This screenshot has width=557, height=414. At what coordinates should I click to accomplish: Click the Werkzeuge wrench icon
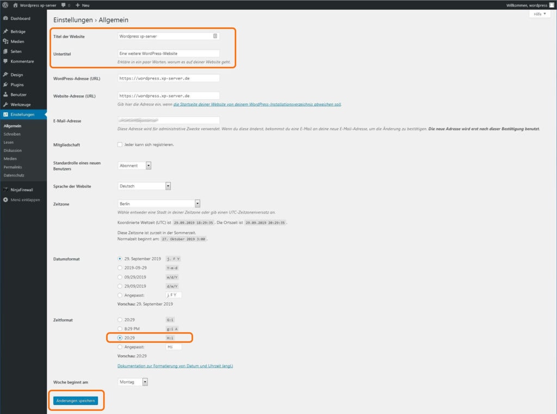pyautogui.click(x=5, y=104)
